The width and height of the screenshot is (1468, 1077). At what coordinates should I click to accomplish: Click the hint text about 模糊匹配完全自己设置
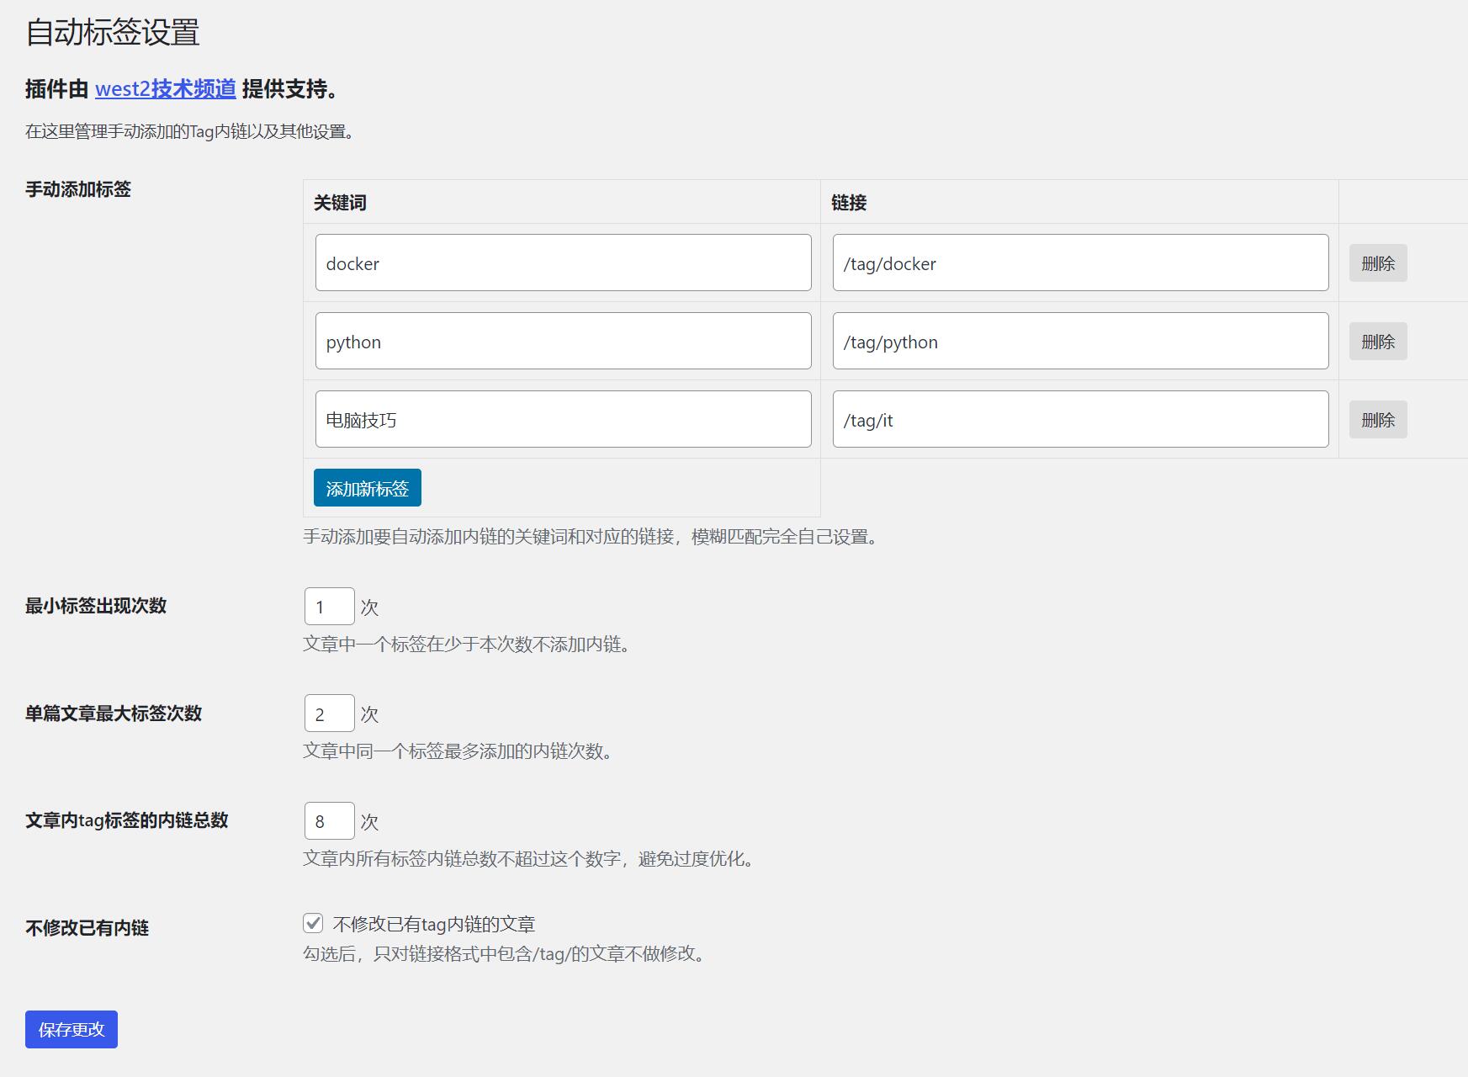[591, 537]
